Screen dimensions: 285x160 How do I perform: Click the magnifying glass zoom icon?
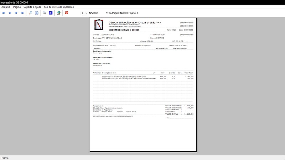point(30,13)
